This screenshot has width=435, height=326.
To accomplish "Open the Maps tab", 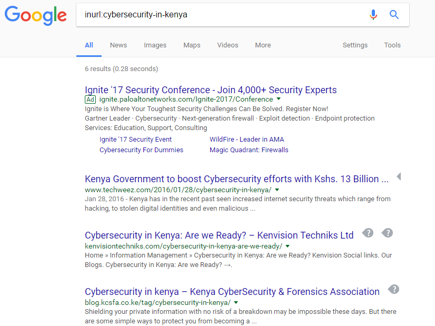I will pos(192,45).
